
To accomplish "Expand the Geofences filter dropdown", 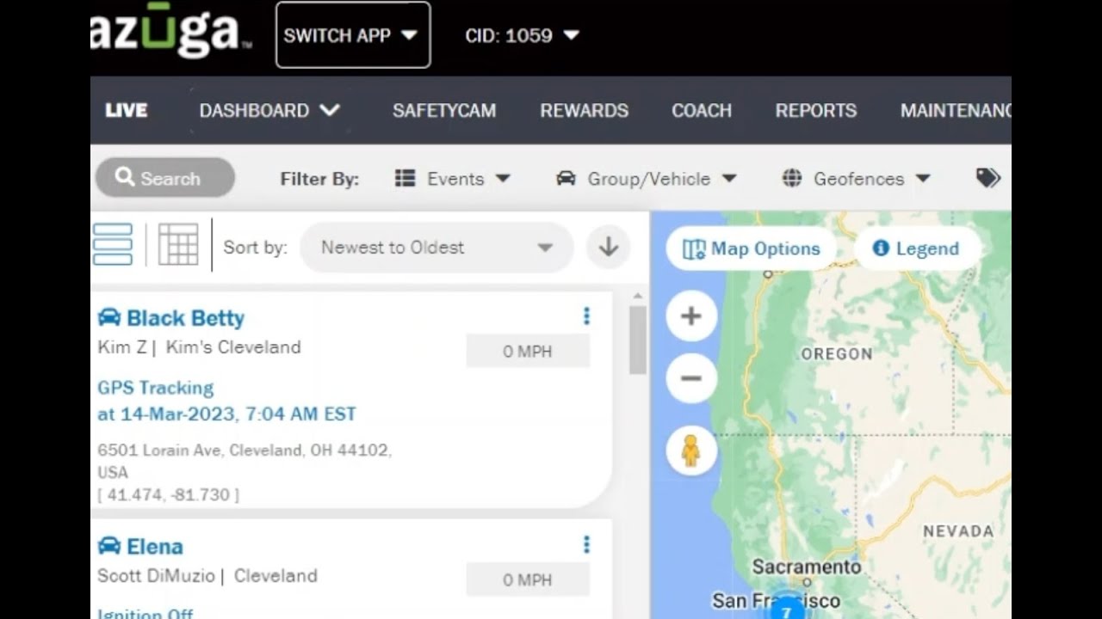I will (857, 179).
